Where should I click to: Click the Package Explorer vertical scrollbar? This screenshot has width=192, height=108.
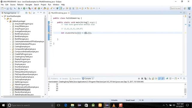tap(45, 42)
